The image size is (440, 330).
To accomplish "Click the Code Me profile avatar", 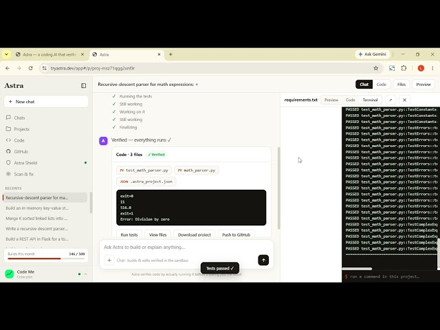I will [9, 274].
